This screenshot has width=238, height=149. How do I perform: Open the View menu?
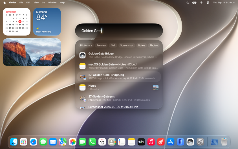(36, 3)
